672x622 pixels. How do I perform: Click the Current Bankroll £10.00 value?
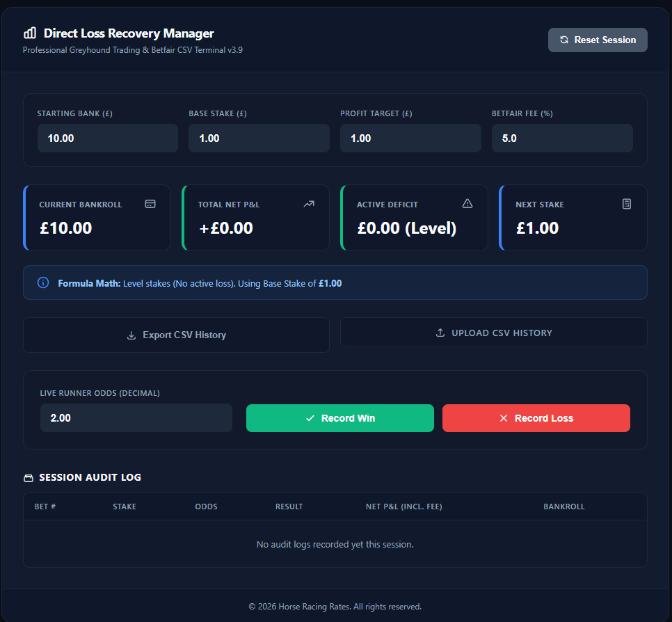point(66,228)
